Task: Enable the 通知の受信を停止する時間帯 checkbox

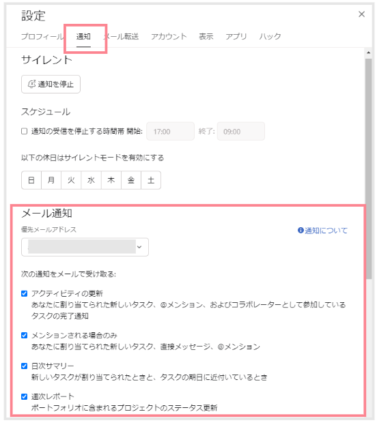Action: (25, 132)
